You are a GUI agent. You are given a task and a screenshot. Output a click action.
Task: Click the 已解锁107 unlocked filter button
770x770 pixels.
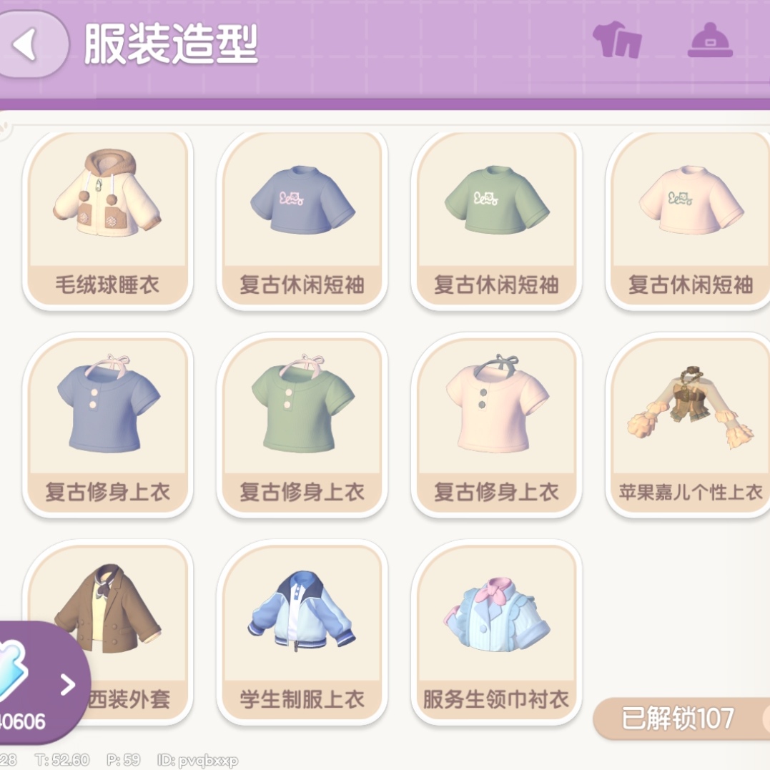pos(681,719)
